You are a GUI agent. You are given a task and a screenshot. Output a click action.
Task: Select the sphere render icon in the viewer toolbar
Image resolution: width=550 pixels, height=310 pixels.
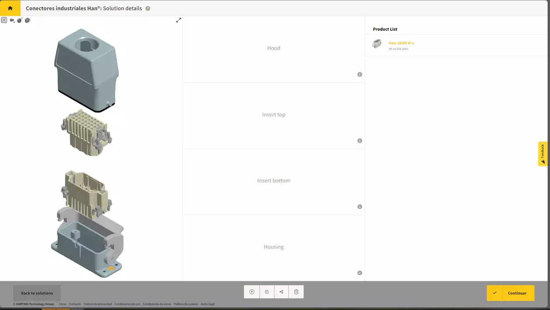27,20
